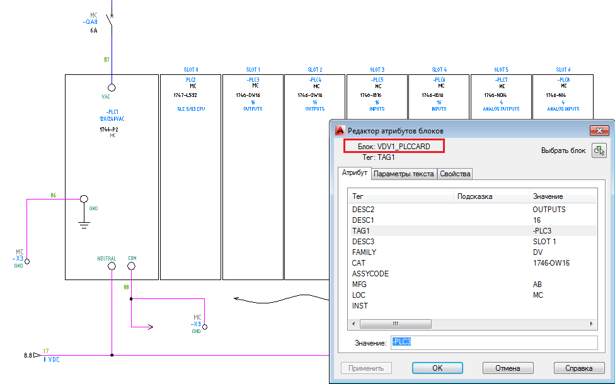
Task: Click the SLOT 2 label in the drawing
Action: [315, 70]
